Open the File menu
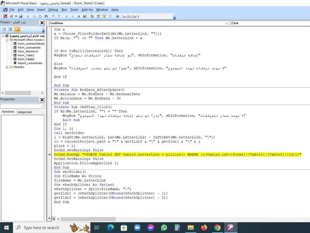310x233 pixels. click(x=12, y=10)
